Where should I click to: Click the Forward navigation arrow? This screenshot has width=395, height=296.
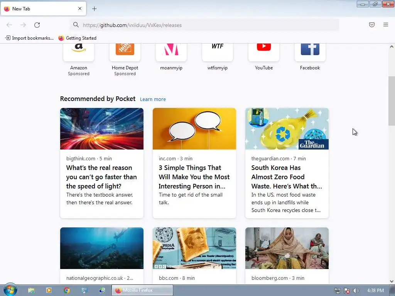coord(23,25)
